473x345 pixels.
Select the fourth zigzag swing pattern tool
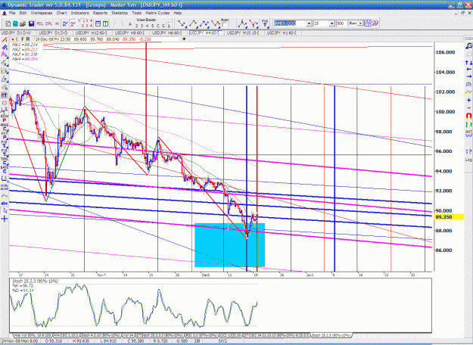216,23
